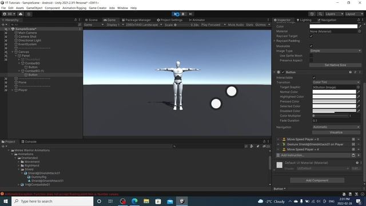Switch to the Package Manager tab
This screenshot has height=206, width=366.
[x=136, y=20]
